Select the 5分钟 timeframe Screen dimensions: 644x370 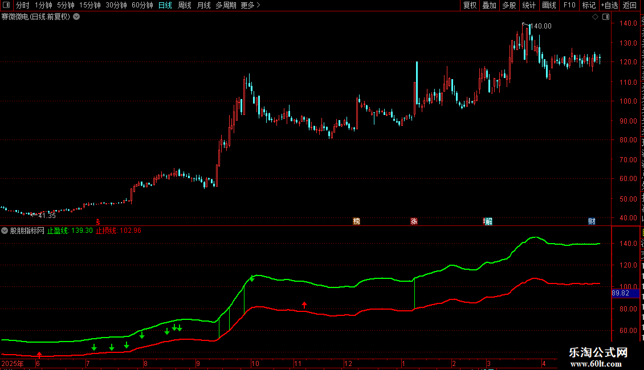pyautogui.click(x=66, y=5)
